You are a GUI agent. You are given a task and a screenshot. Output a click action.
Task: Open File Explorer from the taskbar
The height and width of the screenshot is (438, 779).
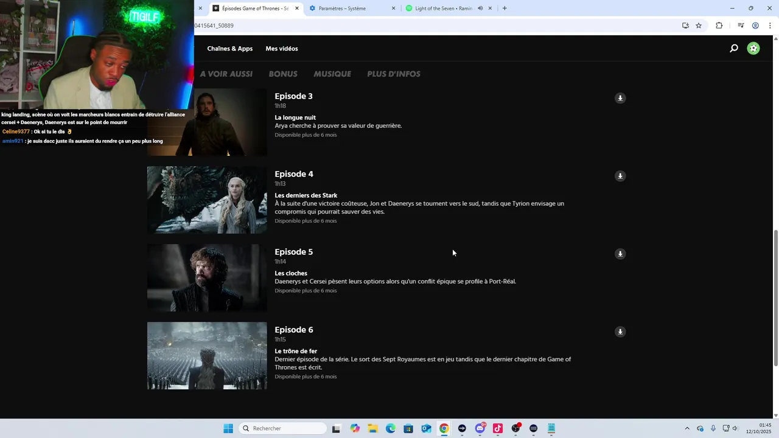372,428
